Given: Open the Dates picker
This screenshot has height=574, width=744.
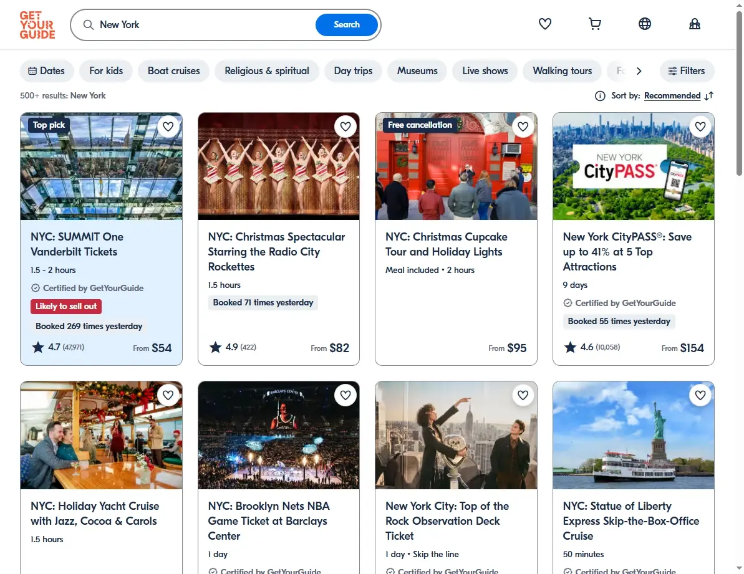Looking at the screenshot, I should point(47,70).
